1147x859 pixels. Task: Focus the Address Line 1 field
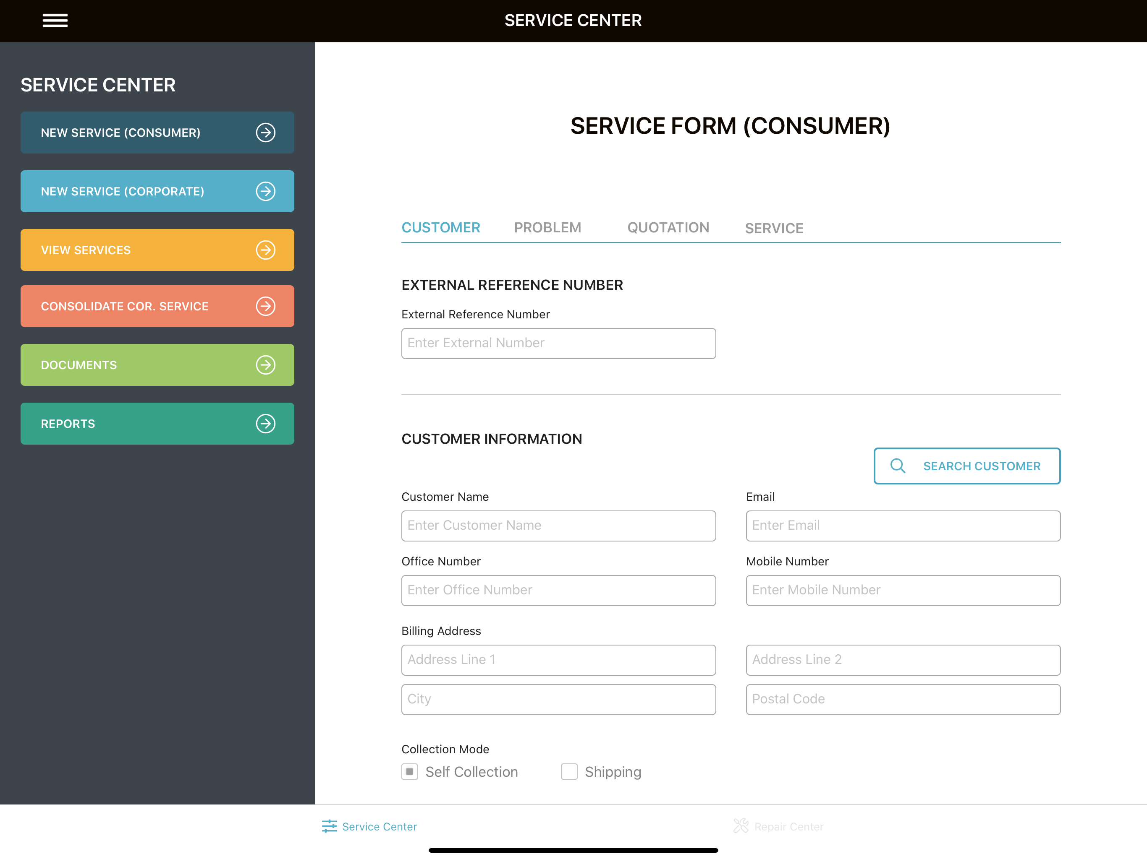point(558,659)
